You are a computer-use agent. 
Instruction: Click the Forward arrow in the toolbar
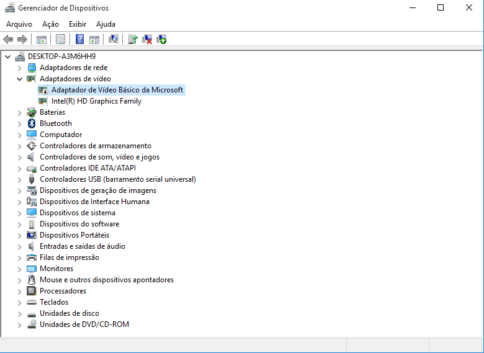tap(22, 39)
